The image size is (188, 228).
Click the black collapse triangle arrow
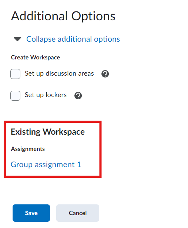[17, 39]
